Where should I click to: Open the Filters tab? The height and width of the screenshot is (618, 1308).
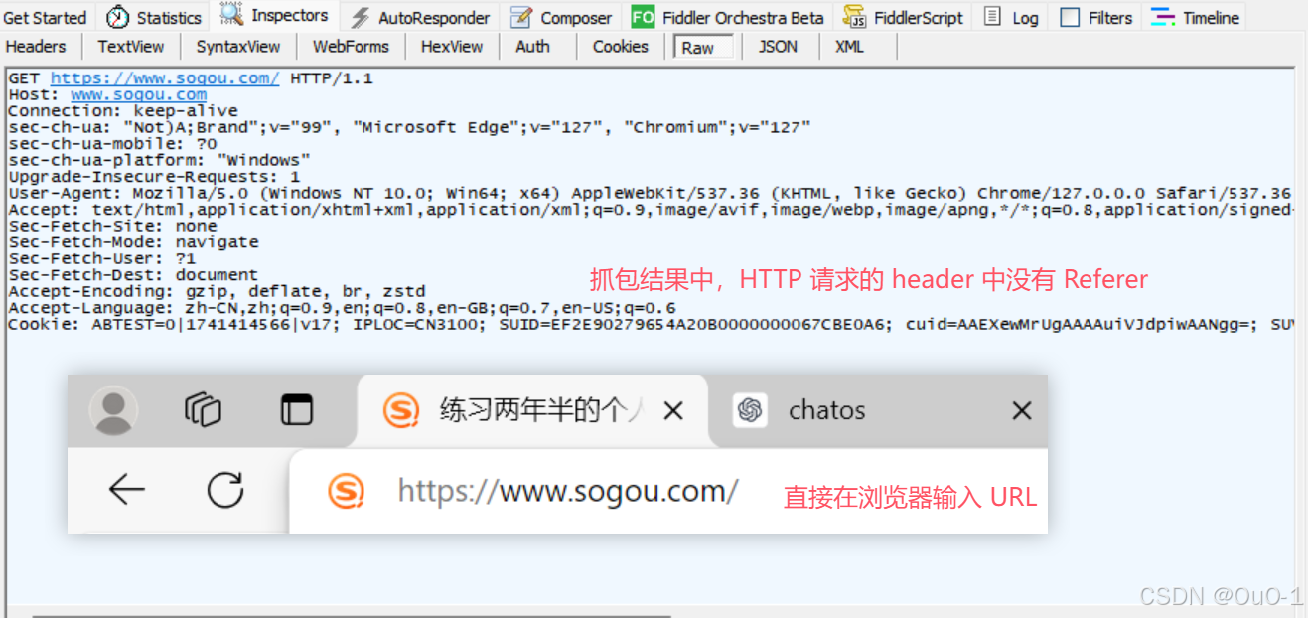tap(1096, 18)
